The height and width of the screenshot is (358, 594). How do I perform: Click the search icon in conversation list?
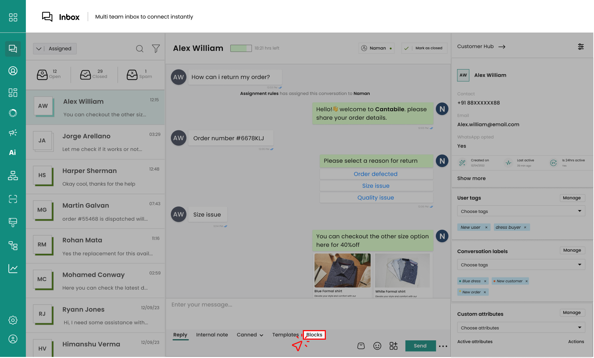click(140, 49)
